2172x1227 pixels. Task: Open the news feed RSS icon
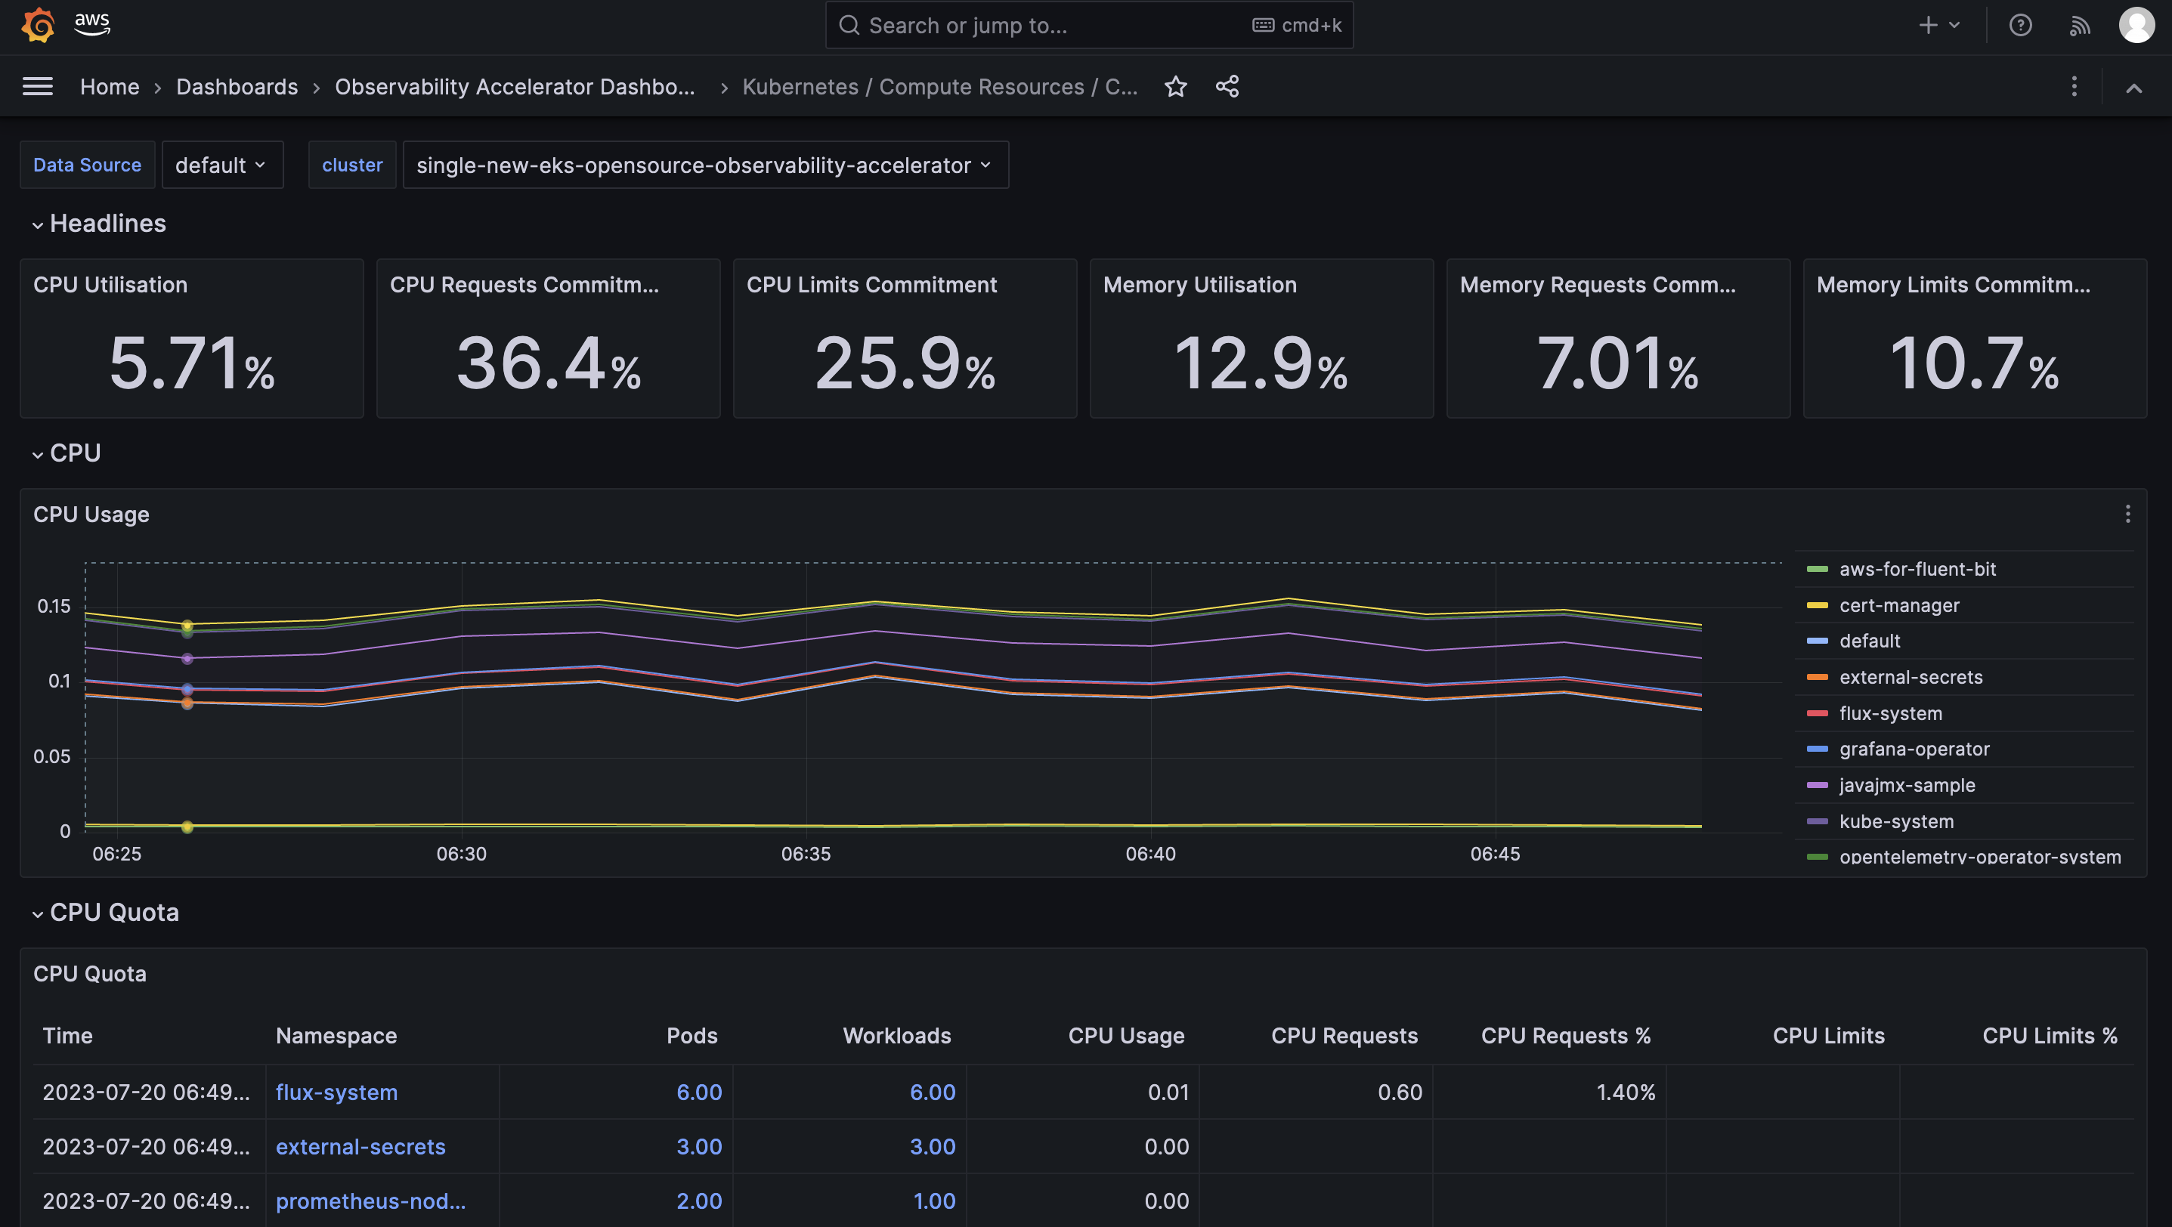2079,25
